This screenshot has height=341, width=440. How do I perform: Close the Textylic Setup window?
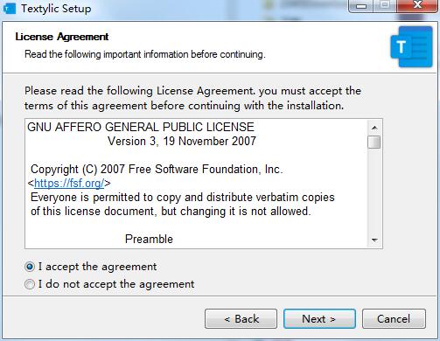(x=417, y=6)
